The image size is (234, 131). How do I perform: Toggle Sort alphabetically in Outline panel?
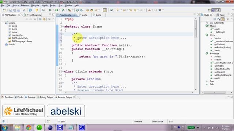click(219, 19)
